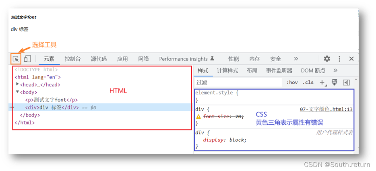Click the div 标签 text on page
Image resolution: width=376 pixels, height=171 pixels.
(19, 29)
